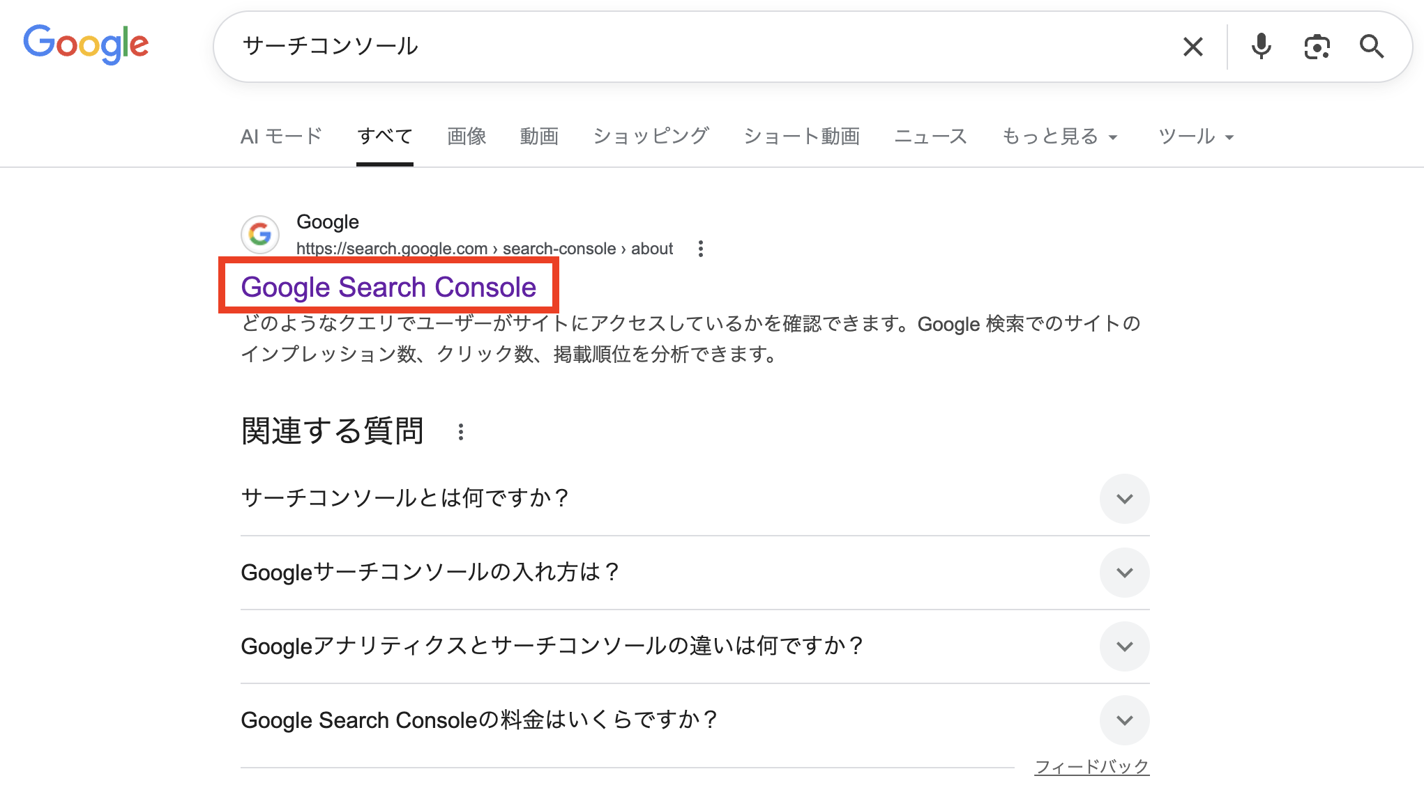Expand question about Search Console 料金

[1124, 720]
